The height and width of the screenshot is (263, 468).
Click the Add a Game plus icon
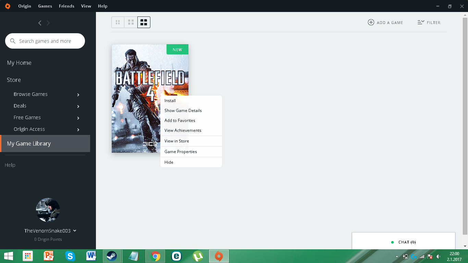(371, 23)
